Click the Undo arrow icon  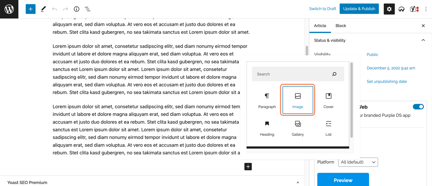(54, 9)
